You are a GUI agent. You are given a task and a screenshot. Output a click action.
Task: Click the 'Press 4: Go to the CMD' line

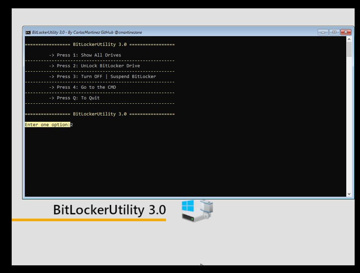(82, 87)
